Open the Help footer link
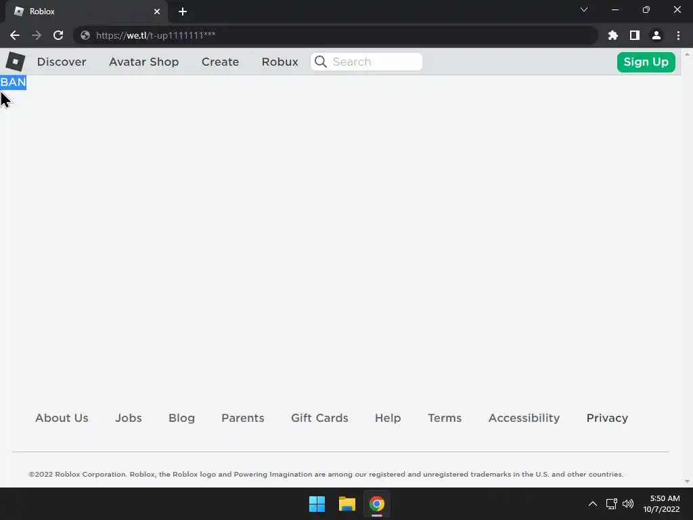 click(x=388, y=418)
